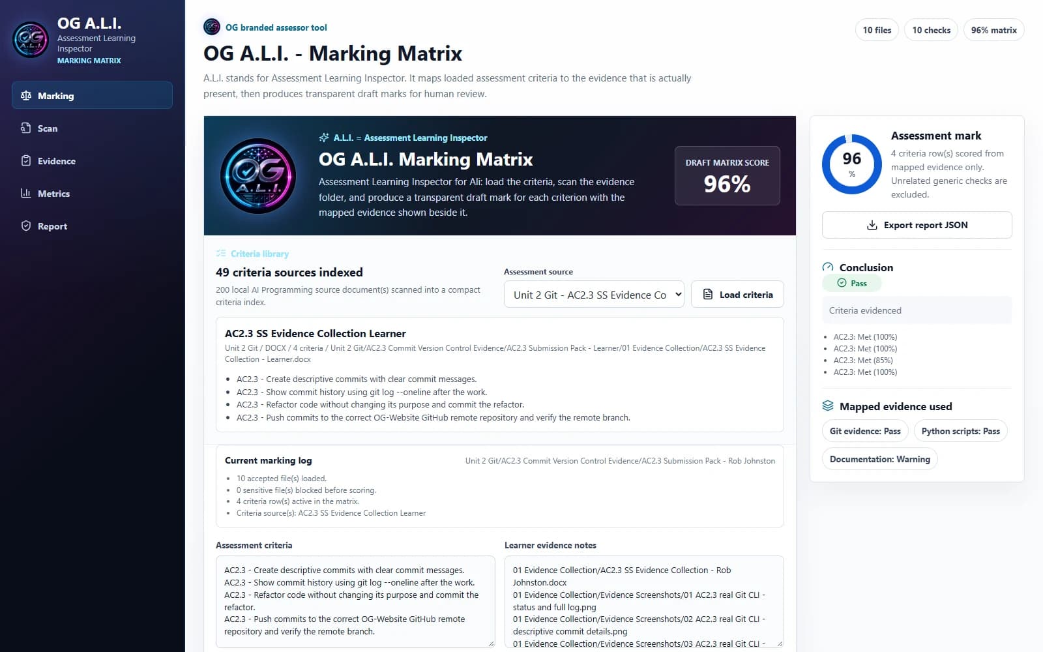This screenshot has width=1043, height=652.
Task: Click the 'Criteria library' label
Action: (259, 254)
